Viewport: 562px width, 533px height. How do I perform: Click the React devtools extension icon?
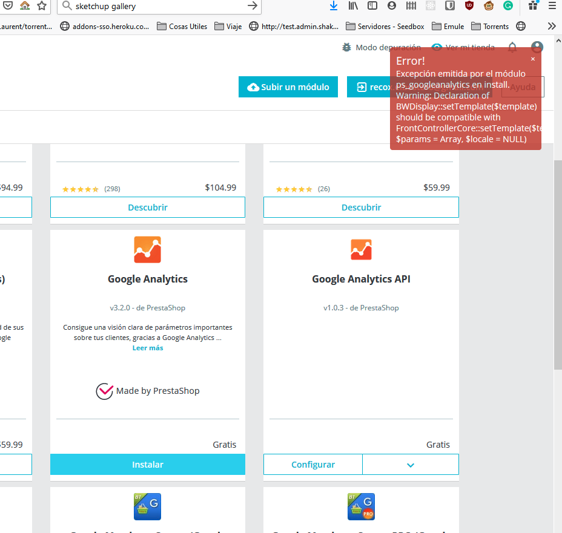tap(431, 5)
